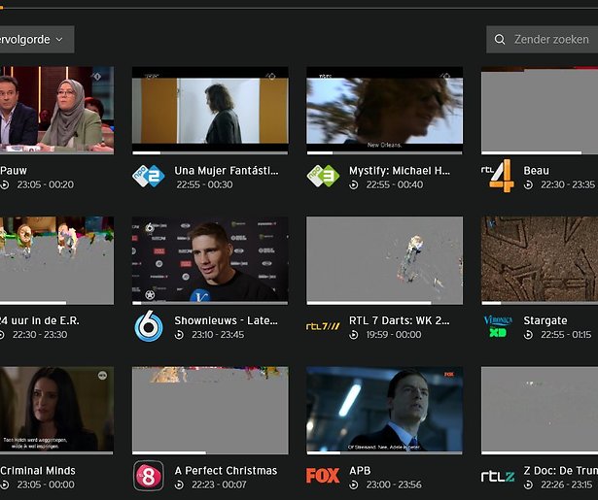The height and width of the screenshot is (500, 598).
Task: Click the replay icon for RTL 7 Darts 19:59 - 00:00
Action: point(354,335)
